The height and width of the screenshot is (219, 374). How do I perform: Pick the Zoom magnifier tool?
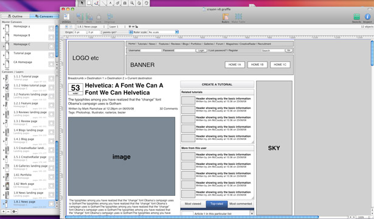132,3
